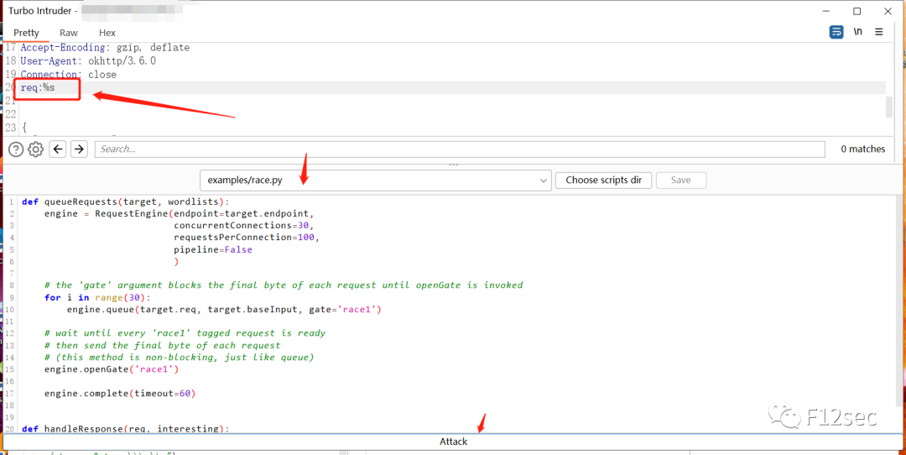Go to the previous search match arrow

(57, 149)
